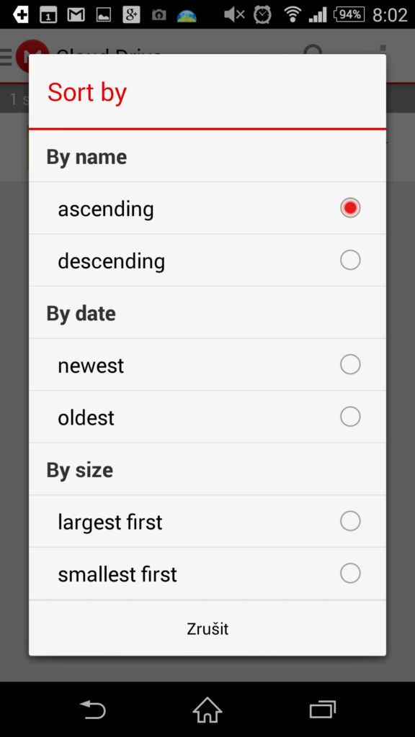Pick oldest date radio button
The width and height of the screenshot is (415, 737).
(x=350, y=417)
